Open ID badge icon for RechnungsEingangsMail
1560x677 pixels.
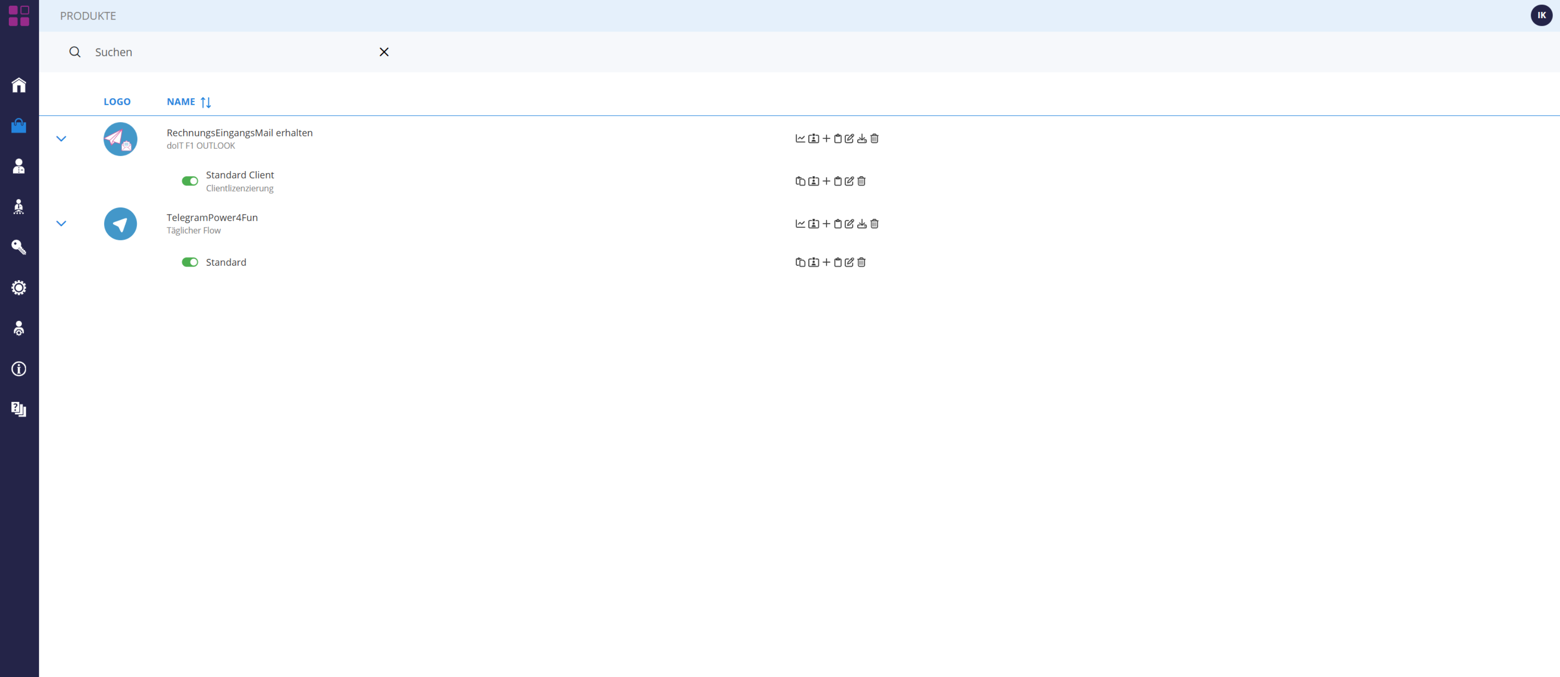point(813,139)
